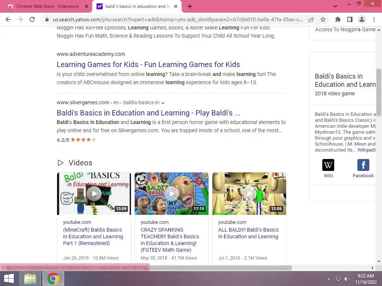
Task: Open the volume speaker tray icon
Action: click(x=347, y=279)
